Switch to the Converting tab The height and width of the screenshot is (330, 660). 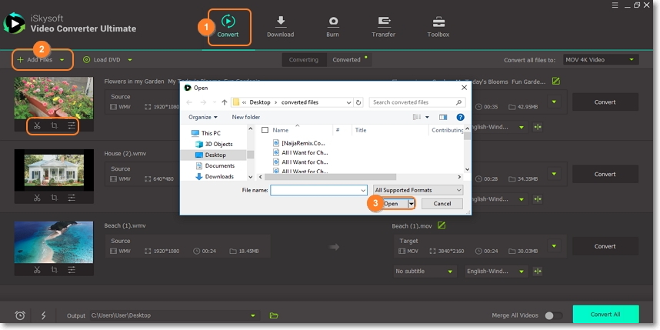[x=304, y=59]
